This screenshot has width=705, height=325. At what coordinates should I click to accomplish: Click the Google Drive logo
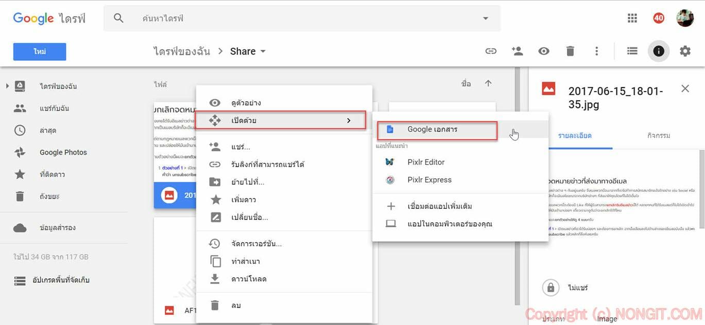(x=49, y=19)
